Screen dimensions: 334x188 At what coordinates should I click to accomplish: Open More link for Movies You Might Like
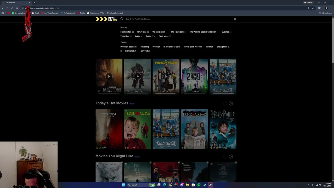(x=137, y=157)
